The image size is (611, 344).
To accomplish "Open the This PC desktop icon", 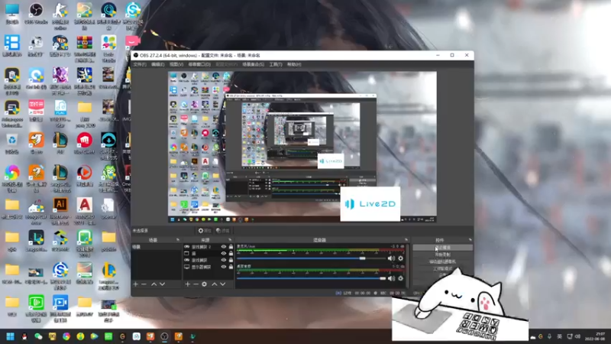I will click(12, 14).
